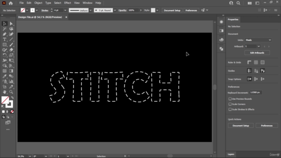Switch to the Properties tab
The width and height of the screenshot is (281, 158).
pos(233,19)
